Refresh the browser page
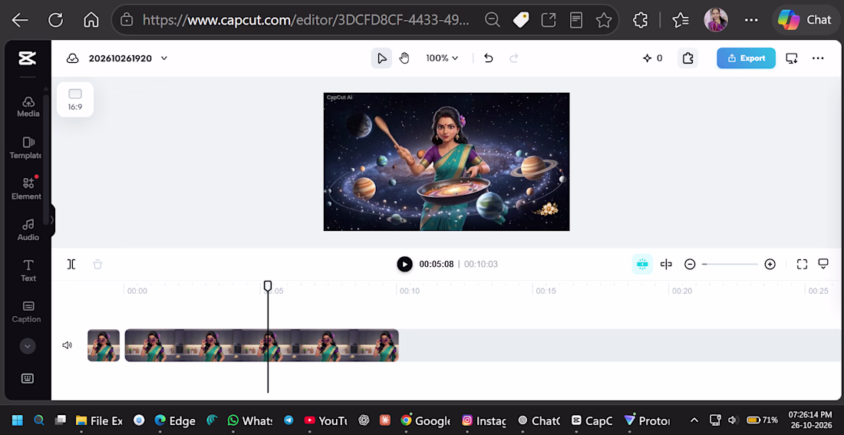Viewport: 844px width, 435px height. pyautogui.click(x=55, y=20)
